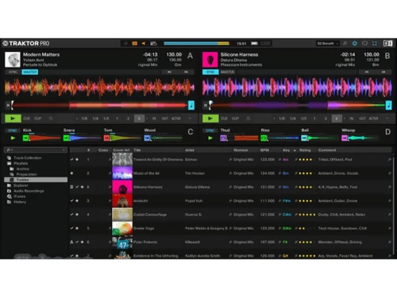
Task: Toggle SYNC on Remix Deck D
Action: (210, 130)
